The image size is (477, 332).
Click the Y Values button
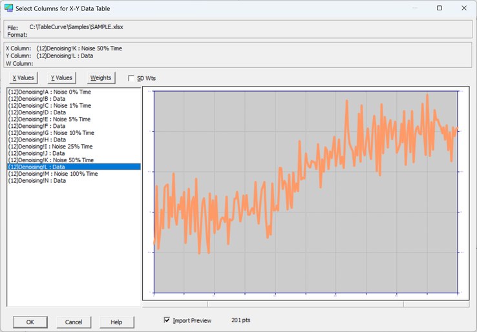point(61,78)
